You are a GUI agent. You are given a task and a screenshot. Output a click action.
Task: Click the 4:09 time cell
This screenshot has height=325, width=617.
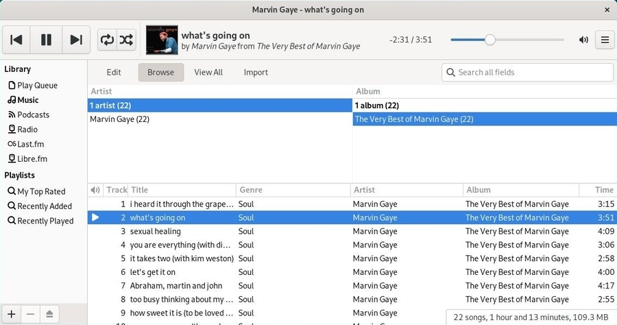605,231
